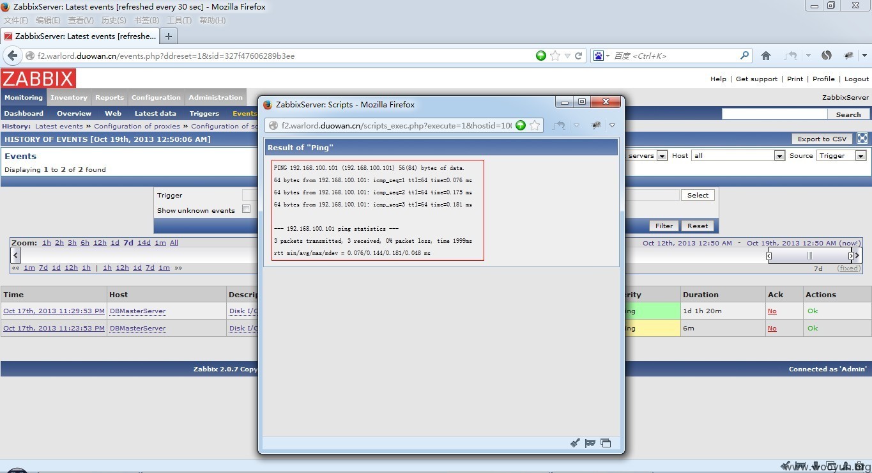Go to Triggers submenu
Viewport: 872px width, 473px height.
tap(204, 113)
